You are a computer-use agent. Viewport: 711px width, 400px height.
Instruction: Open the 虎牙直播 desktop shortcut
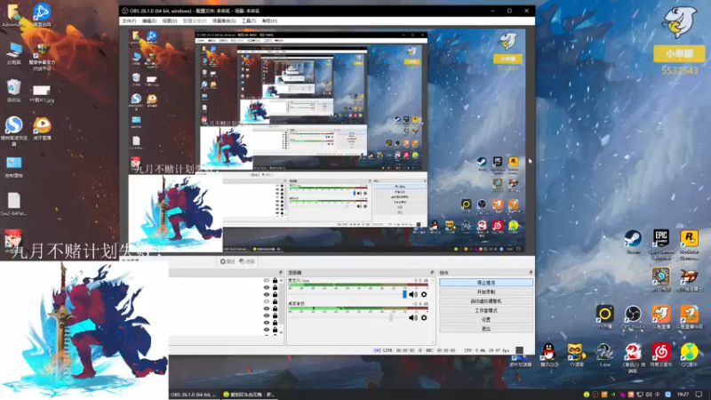(41, 128)
